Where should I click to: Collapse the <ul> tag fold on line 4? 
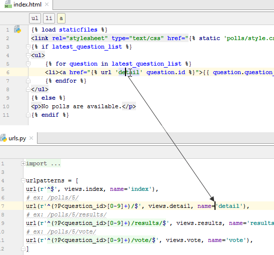28,55
